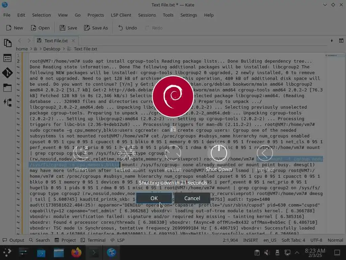Screen dimensions: 346x260
Task: Click the cursor position 2:1,904 in status bar
Action: (x=230, y=240)
